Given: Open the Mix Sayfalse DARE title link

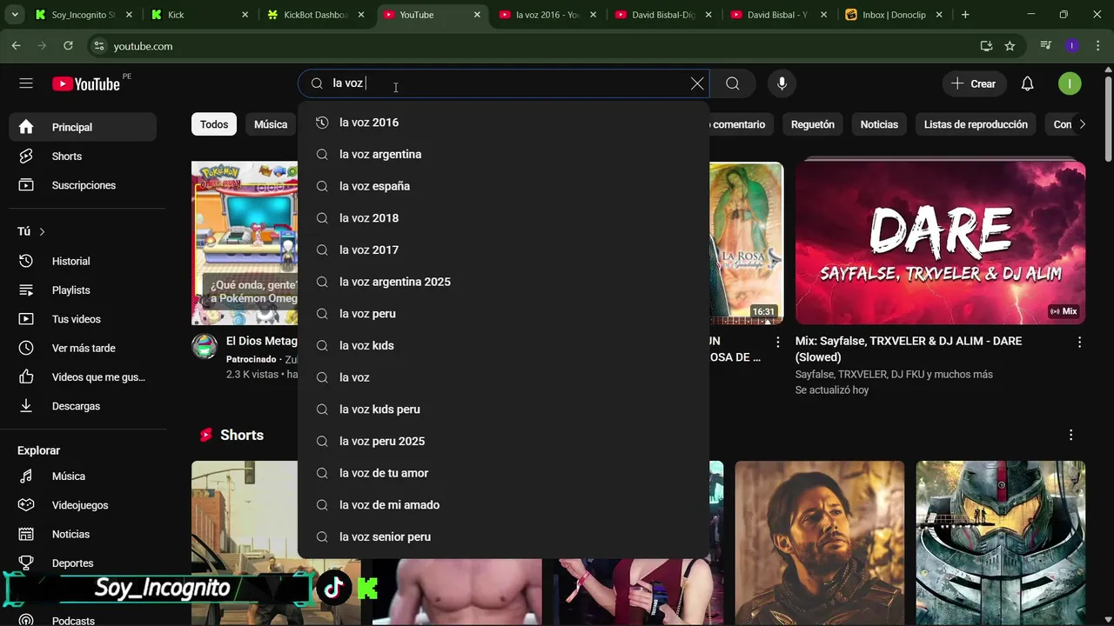Looking at the screenshot, I should point(909,349).
